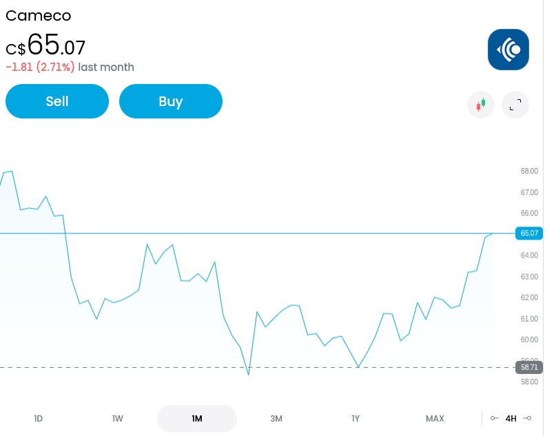Switch chart to candlestick view
Viewport: 545px width, 436px height.
481,105
